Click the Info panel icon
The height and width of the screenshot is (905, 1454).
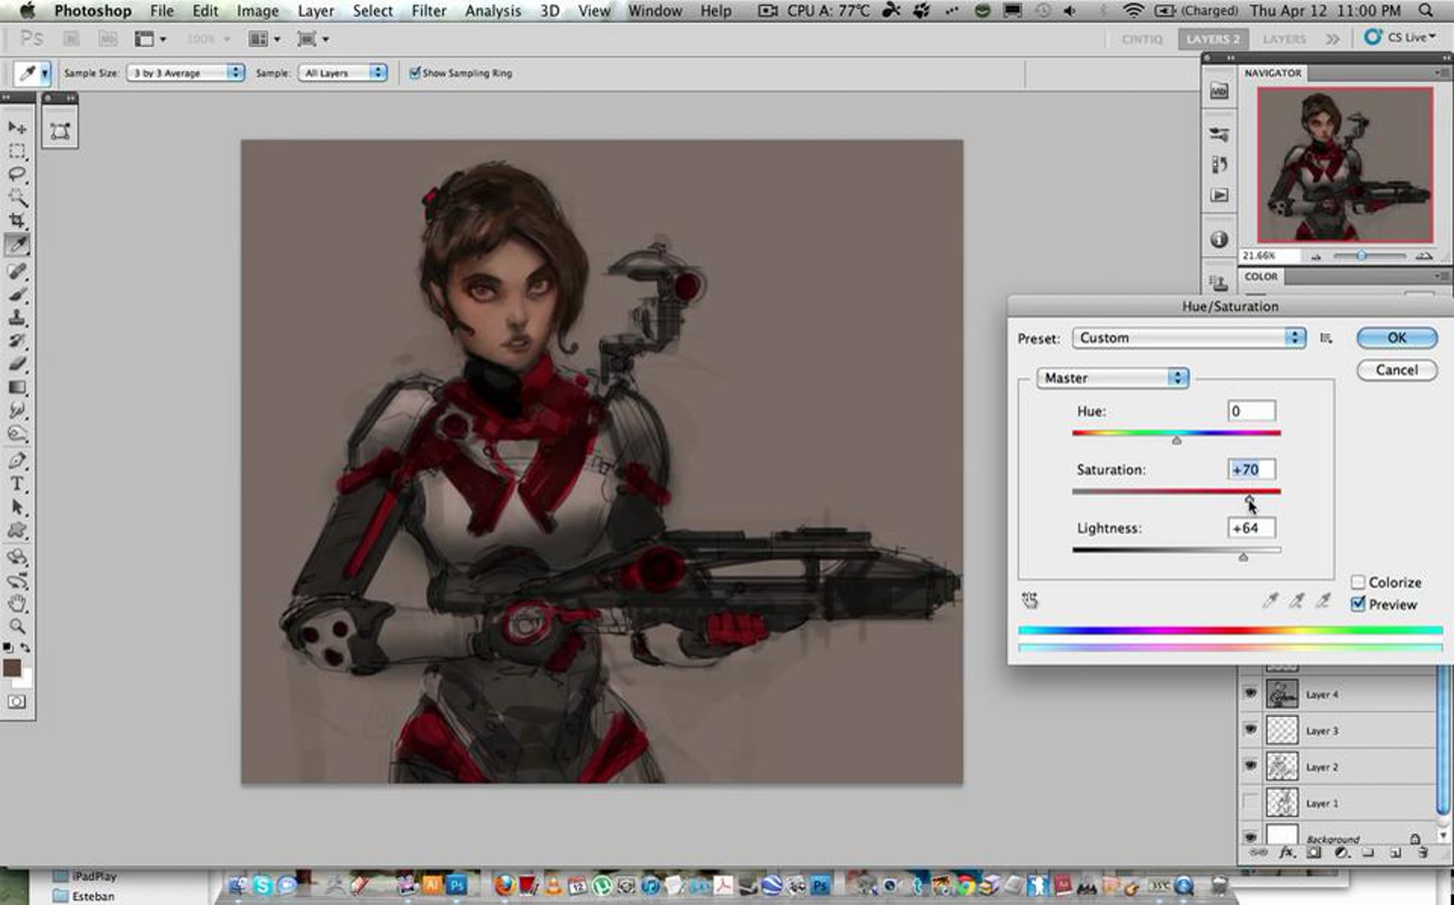coord(1219,239)
